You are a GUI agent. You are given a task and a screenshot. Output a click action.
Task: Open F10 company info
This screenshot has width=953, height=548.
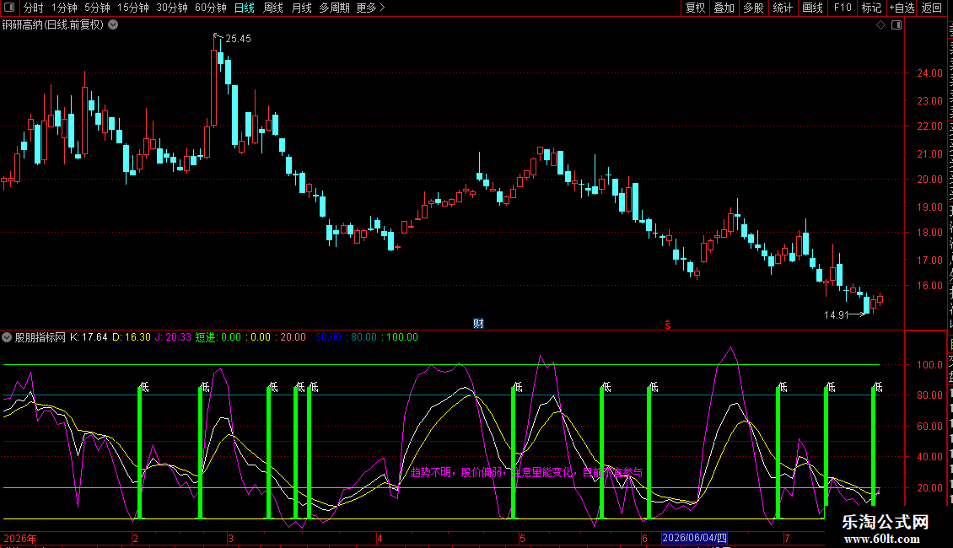click(x=843, y=8)
